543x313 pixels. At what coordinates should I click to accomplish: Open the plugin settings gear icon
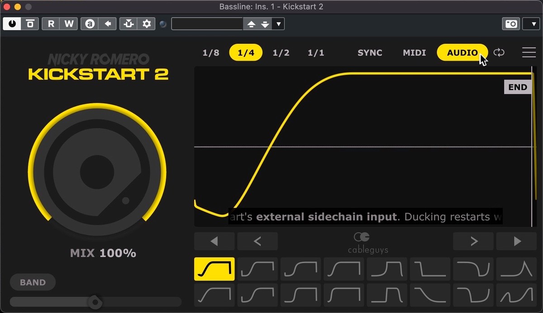pyautogui.click(x=146, y=24)
